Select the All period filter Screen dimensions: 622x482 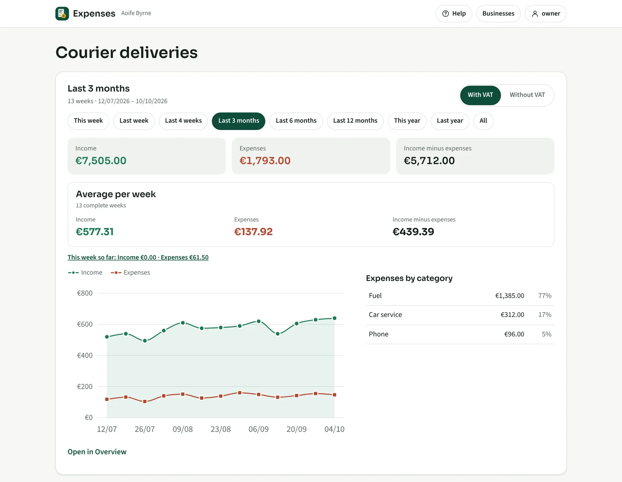coord(483,121)
